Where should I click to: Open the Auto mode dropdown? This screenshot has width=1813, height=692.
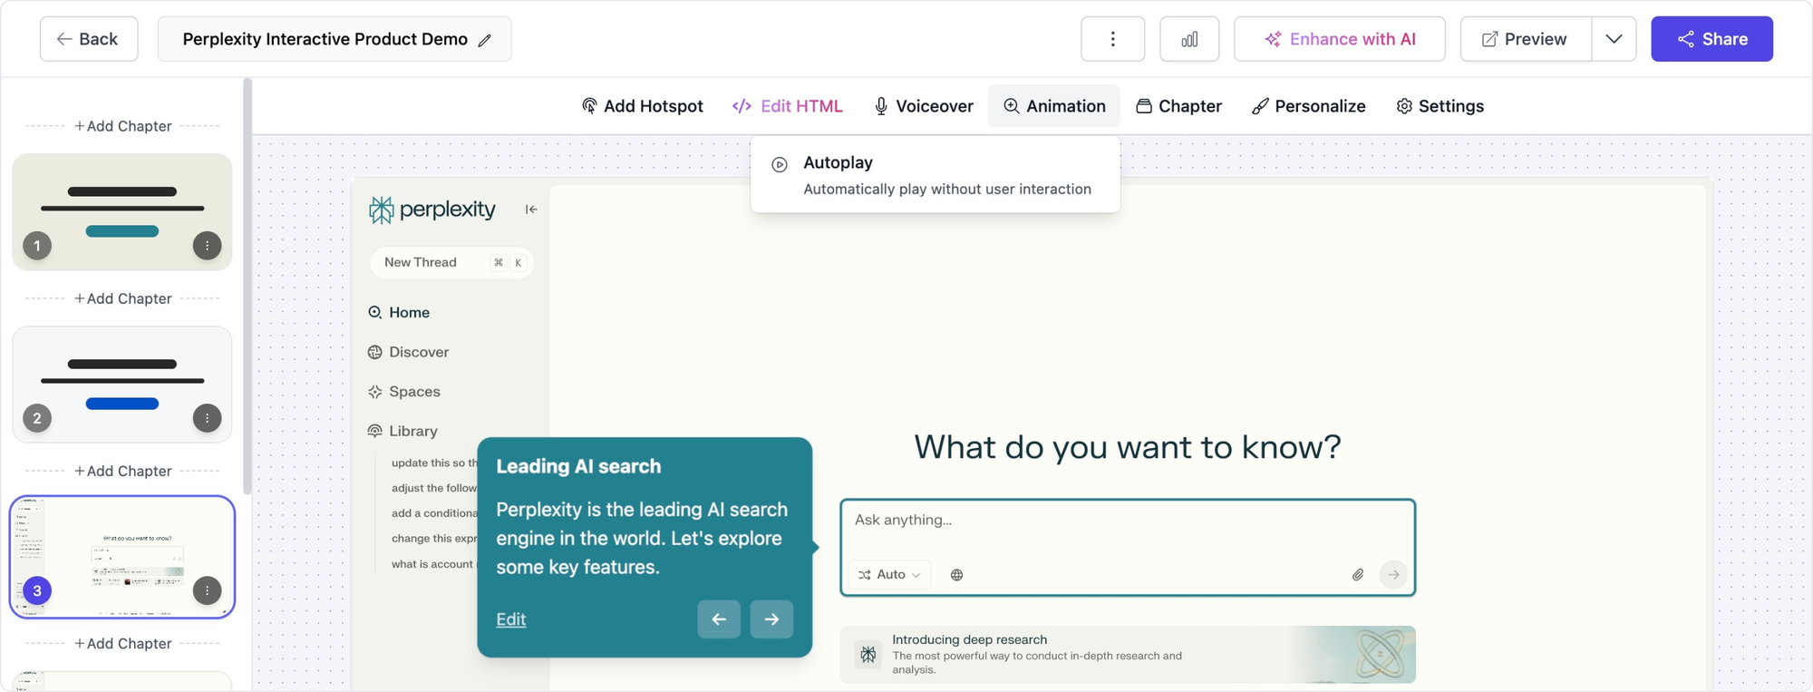point(889,574)
